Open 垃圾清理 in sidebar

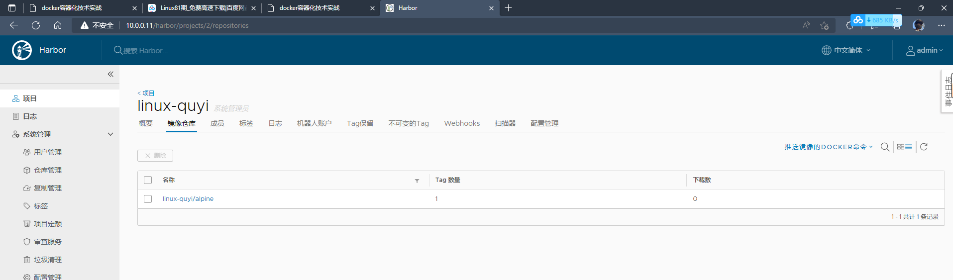click(x=48, y=260)
